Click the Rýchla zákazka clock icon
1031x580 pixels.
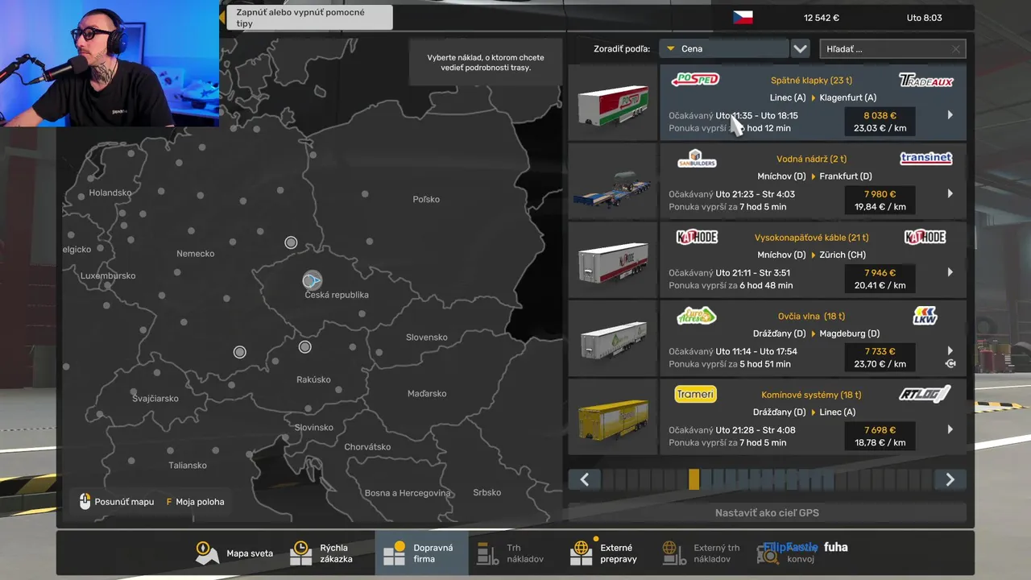coord(301,553)
